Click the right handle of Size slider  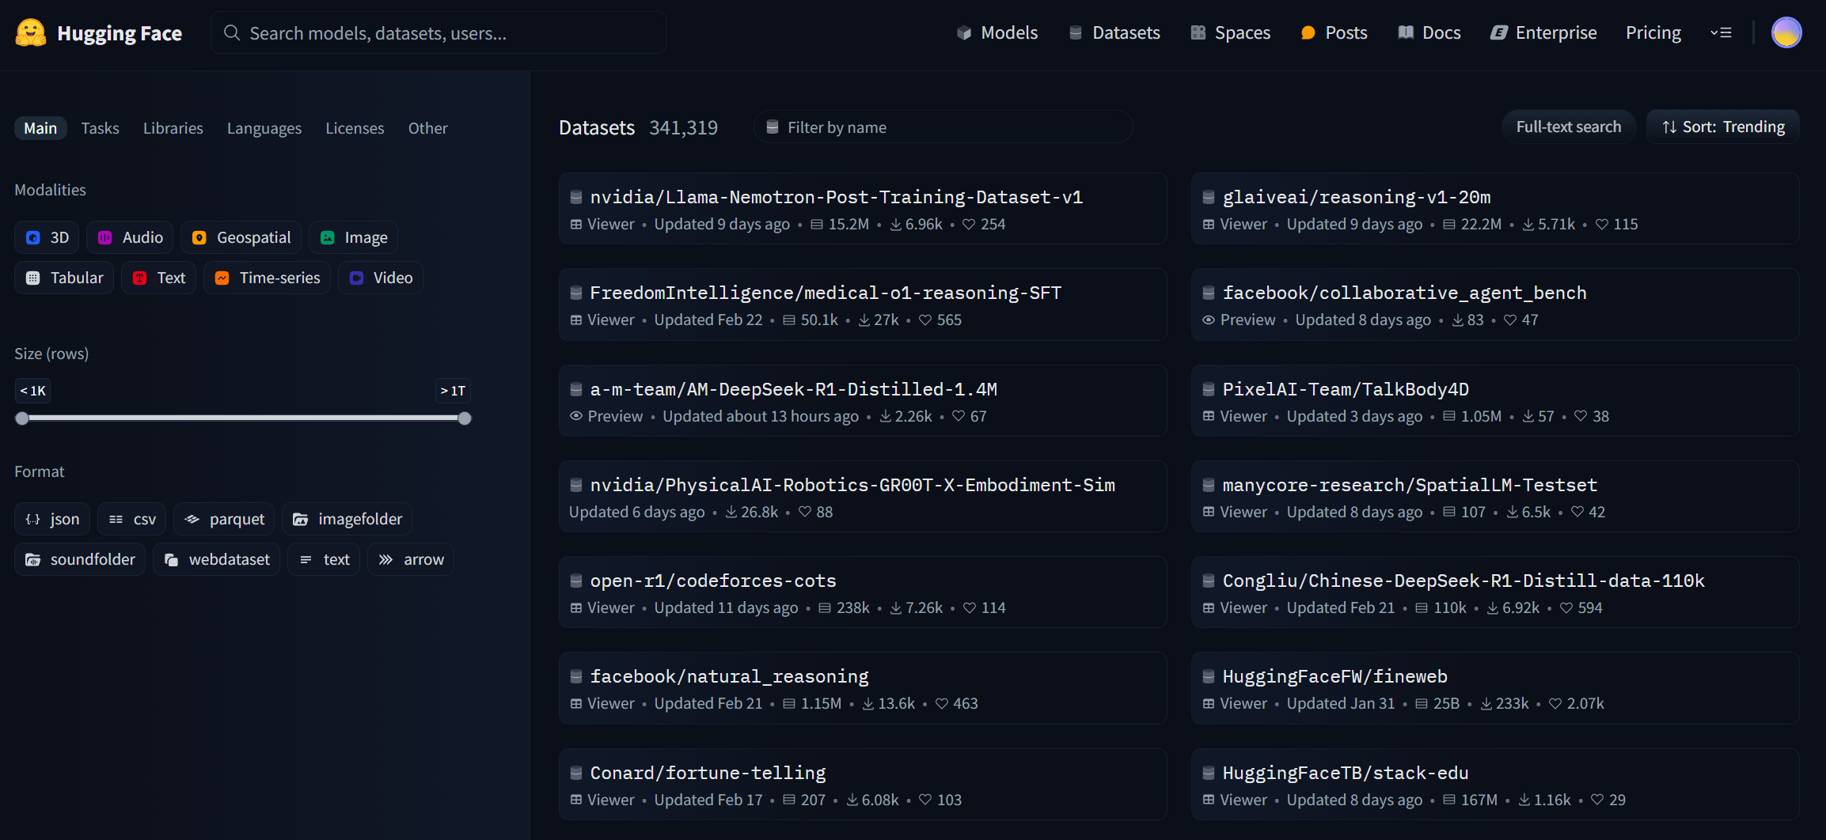point(465,418)
